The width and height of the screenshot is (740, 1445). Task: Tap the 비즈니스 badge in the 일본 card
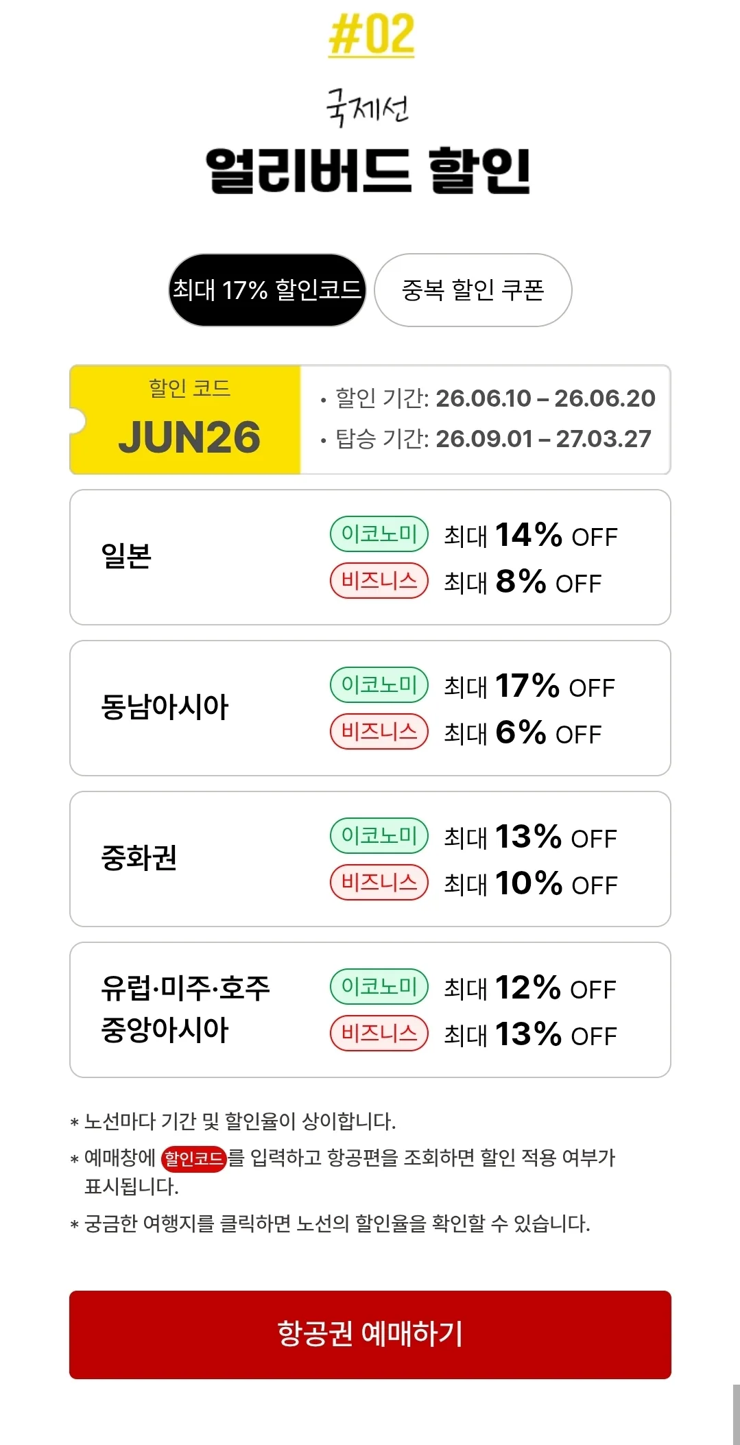(x=379, y=581)
